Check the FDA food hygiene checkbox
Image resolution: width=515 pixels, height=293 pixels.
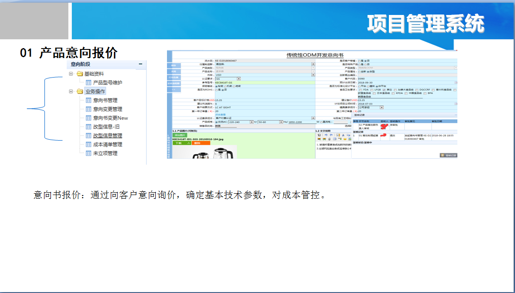360,90
